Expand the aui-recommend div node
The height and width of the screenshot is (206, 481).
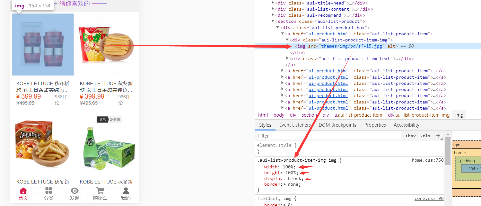click(273, 15)
